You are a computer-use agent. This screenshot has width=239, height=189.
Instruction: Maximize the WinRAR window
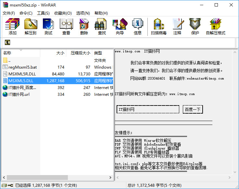click(x=216, y=5)
